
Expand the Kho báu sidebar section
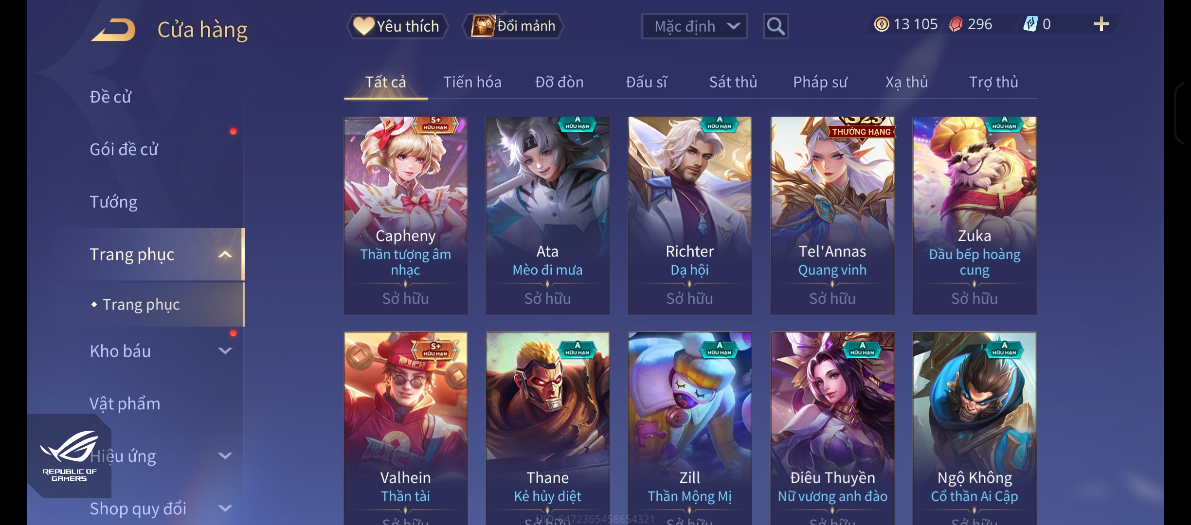click(225, 350)
